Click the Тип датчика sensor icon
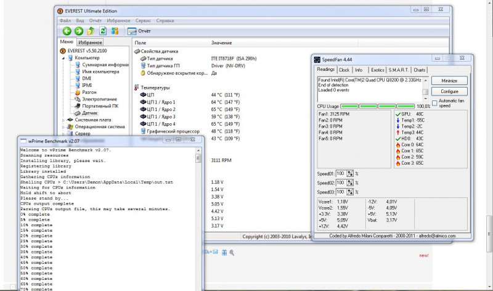Image resolution: width=493 pixels, height=291 pixels. coord(143,59)
